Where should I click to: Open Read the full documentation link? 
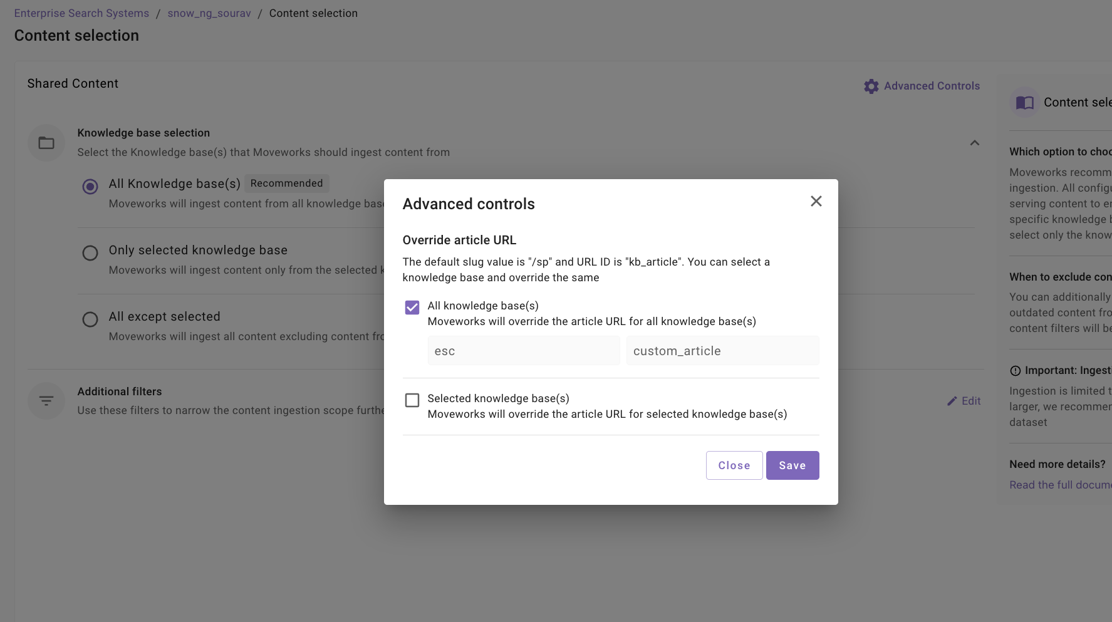click(x=1061, y=485)
